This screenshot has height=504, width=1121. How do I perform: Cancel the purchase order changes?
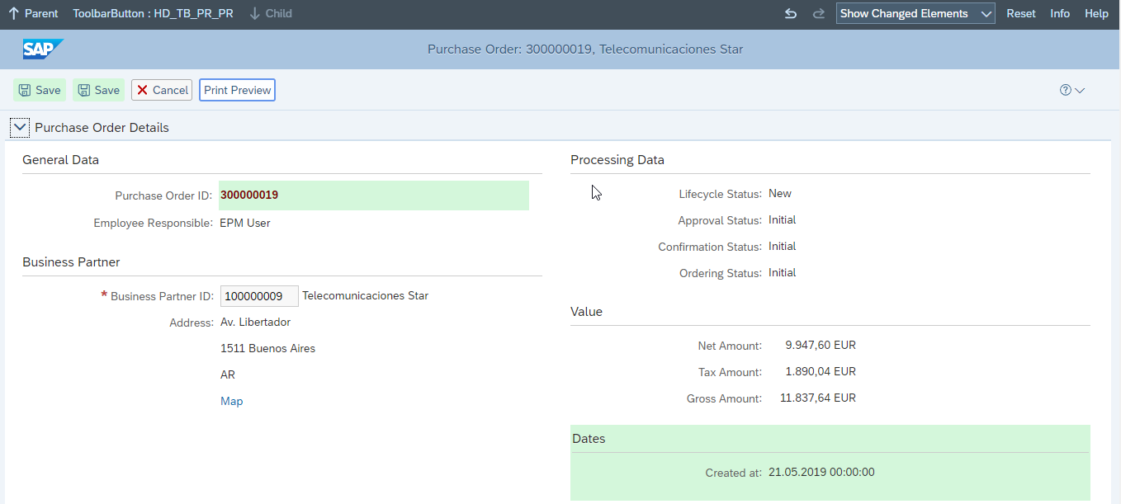[161, 90]
